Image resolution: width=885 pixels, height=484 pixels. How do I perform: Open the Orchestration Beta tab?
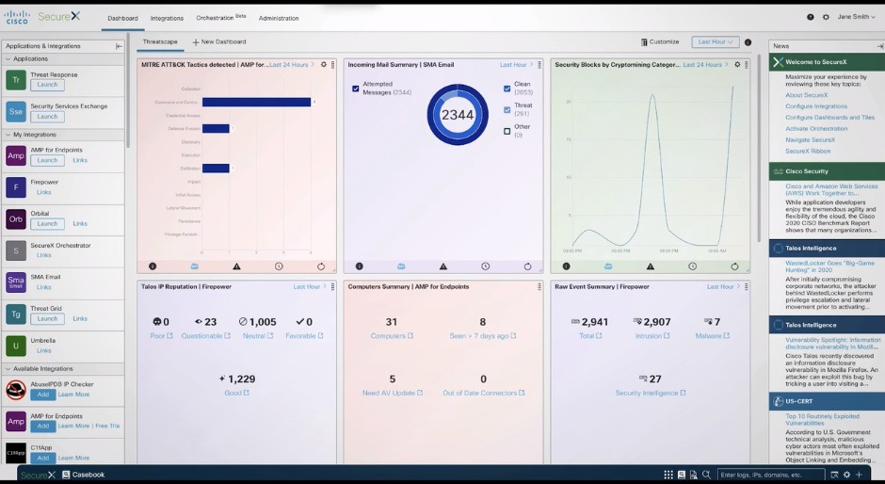coord(220,18)
